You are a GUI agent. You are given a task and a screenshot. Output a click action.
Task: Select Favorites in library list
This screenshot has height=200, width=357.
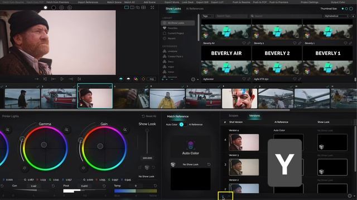172,28
